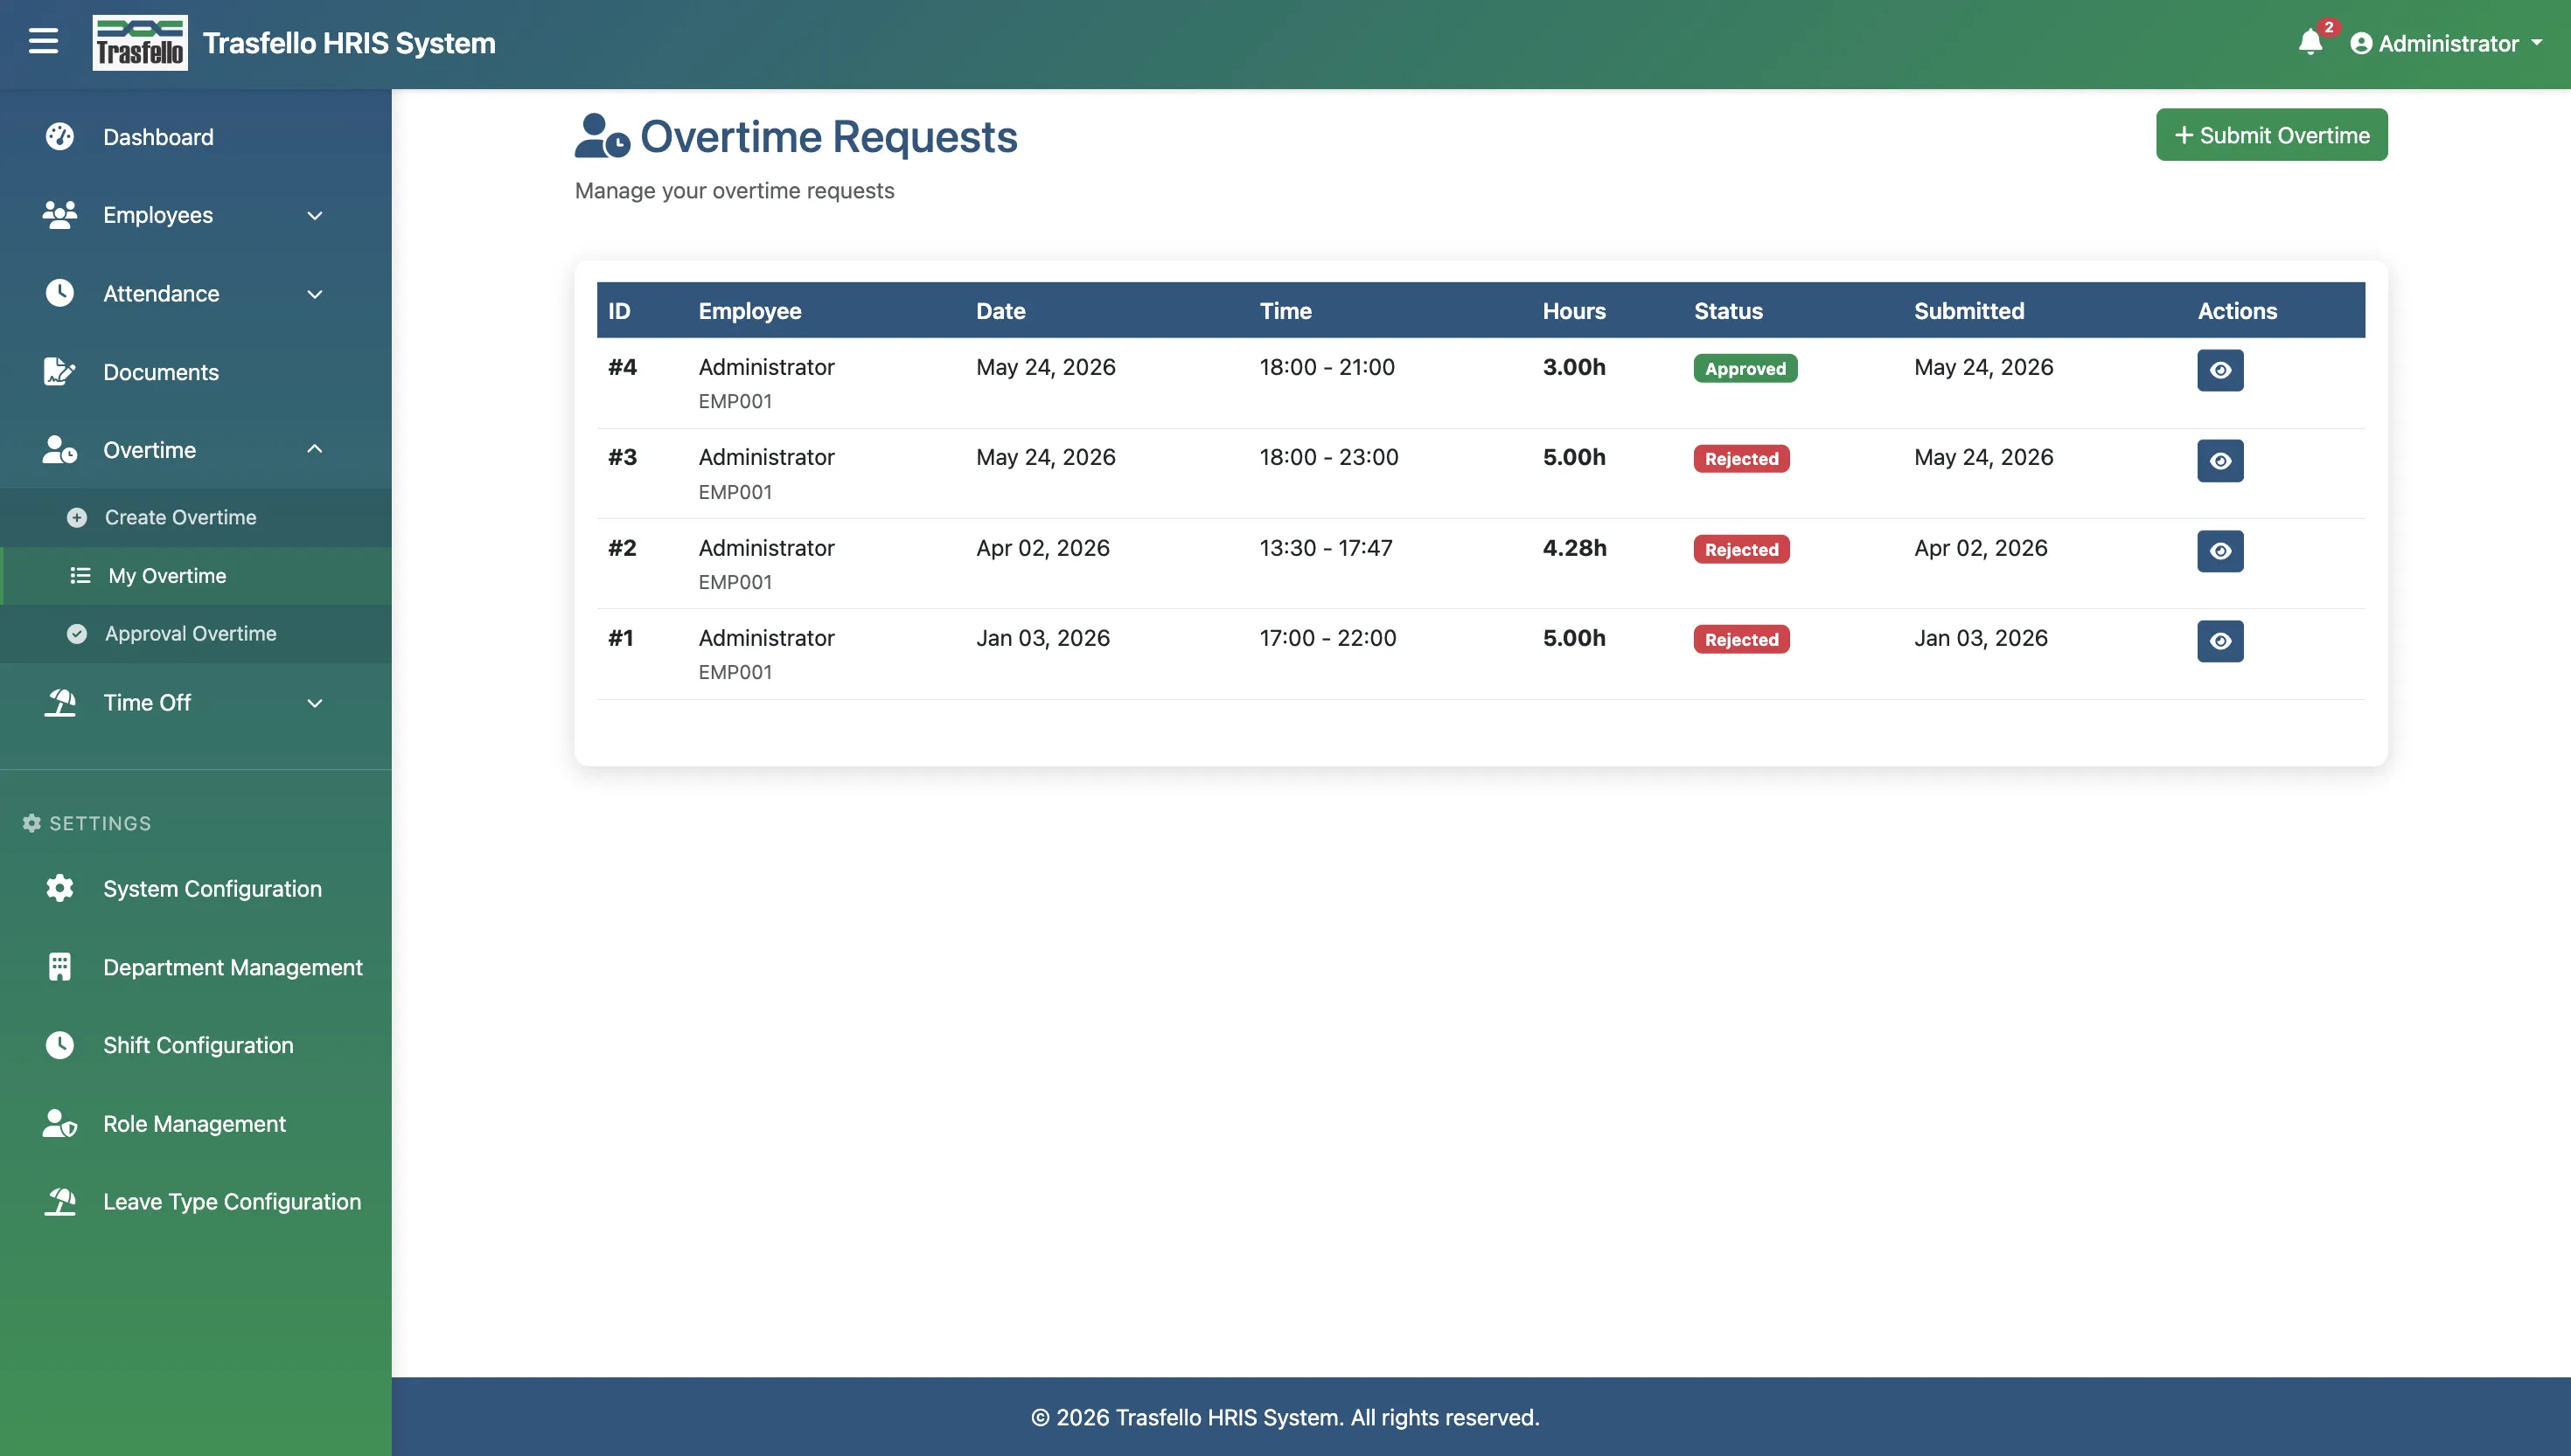View overtime request #3 eye button
This screenshot has height=1456, width=2571.
[2219, 461]
